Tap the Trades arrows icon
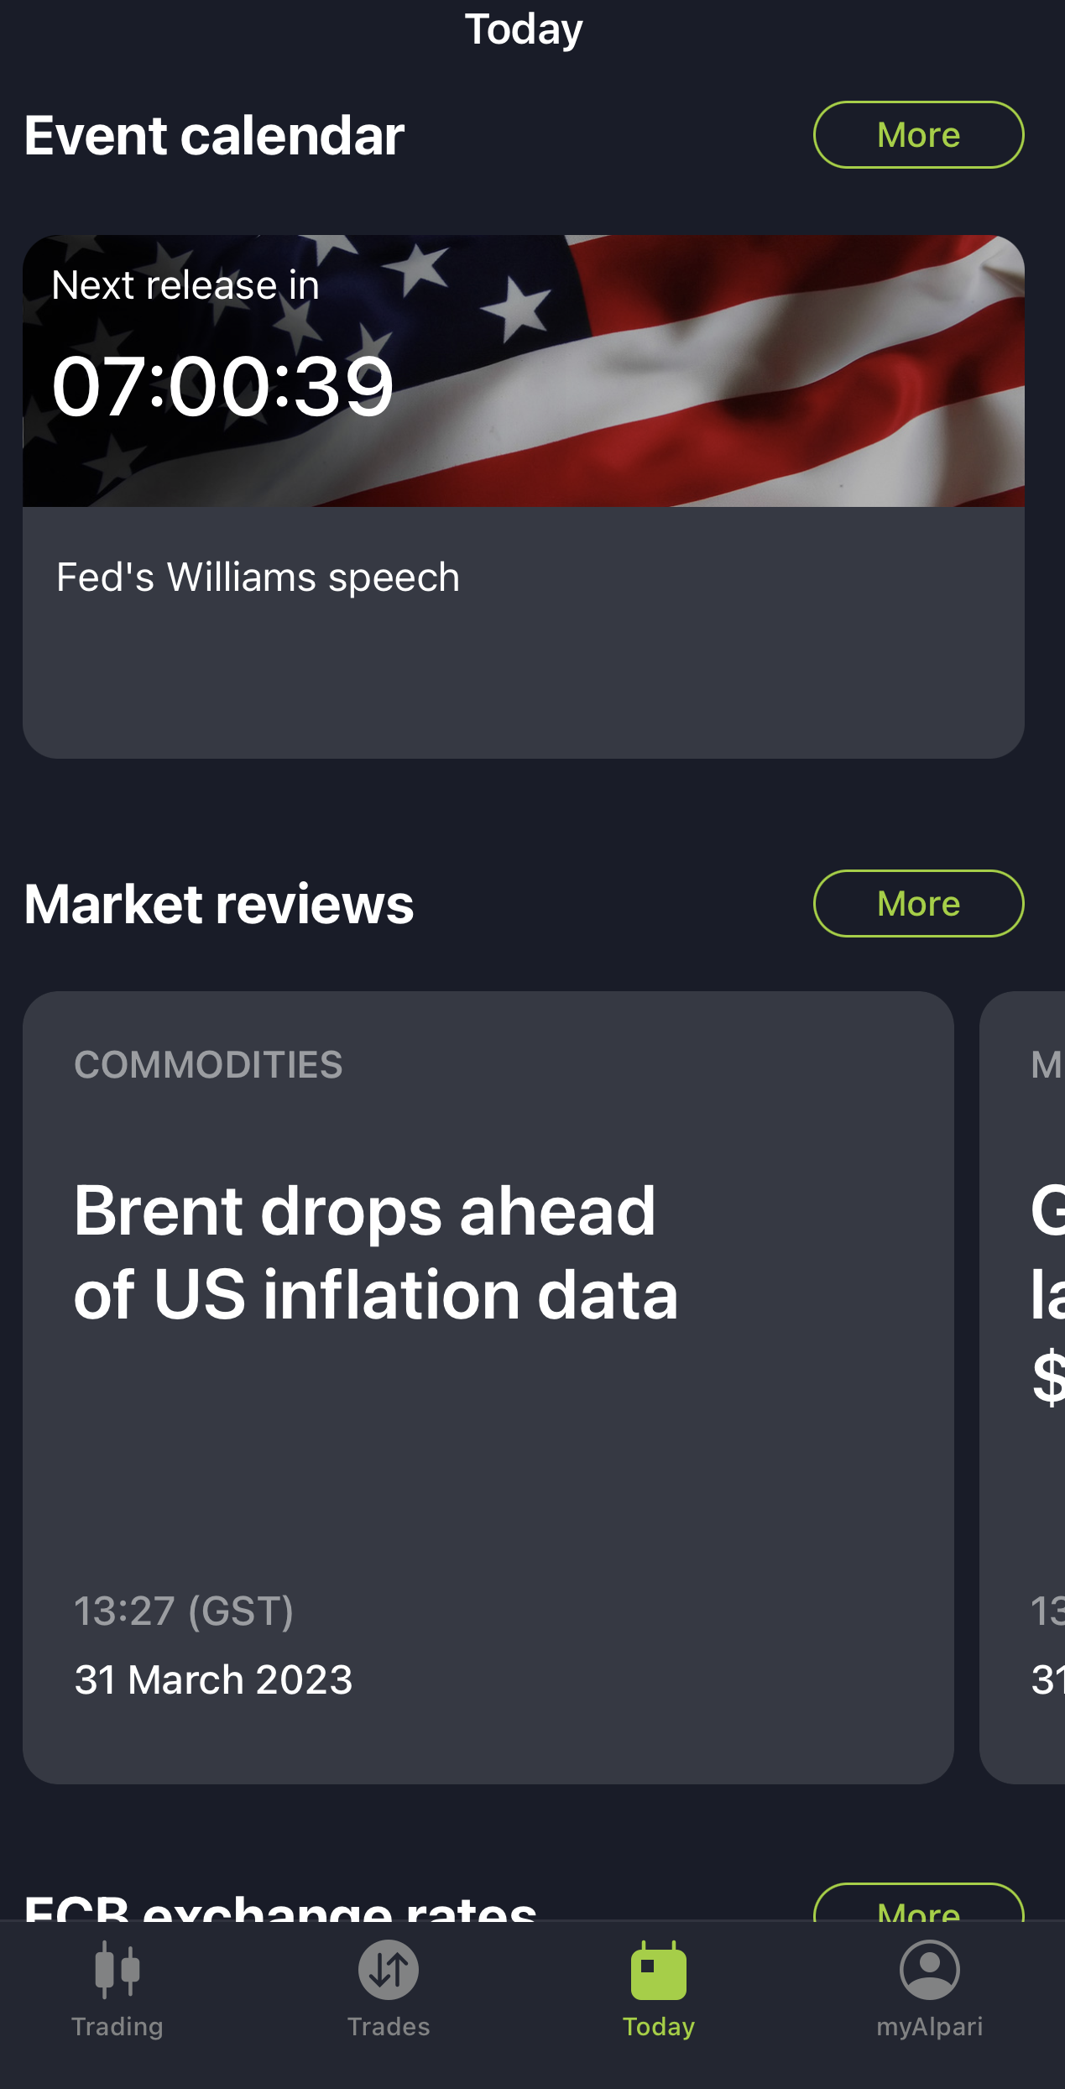This screenshot has height=2089, width=1065. (x=389, y=1969)
